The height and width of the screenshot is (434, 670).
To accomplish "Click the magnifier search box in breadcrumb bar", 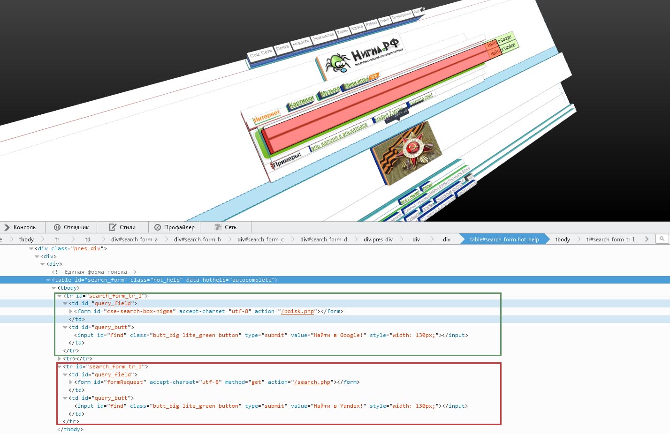I will 662,239.
